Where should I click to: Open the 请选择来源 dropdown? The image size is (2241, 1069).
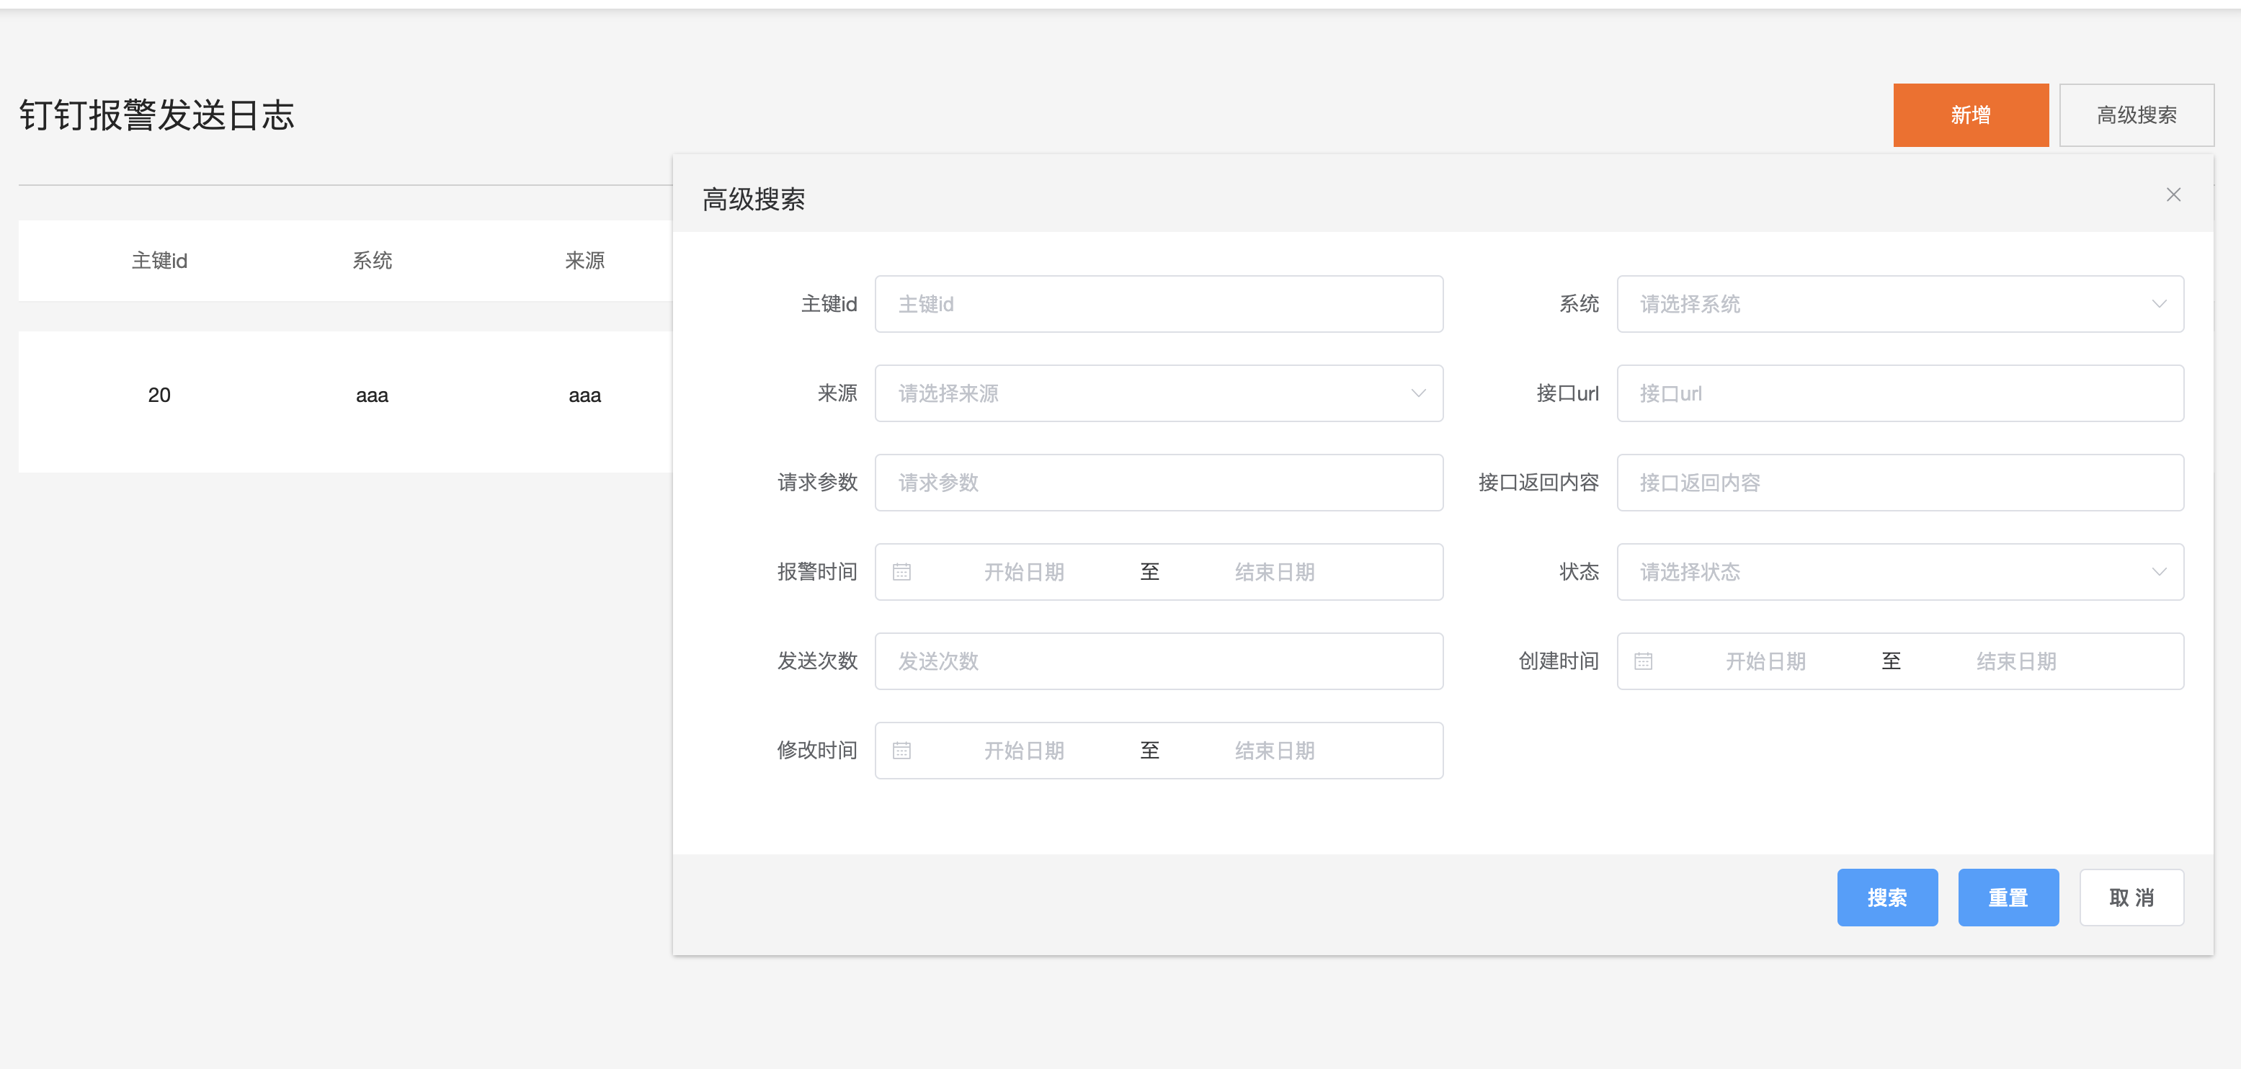(1159, 394)
